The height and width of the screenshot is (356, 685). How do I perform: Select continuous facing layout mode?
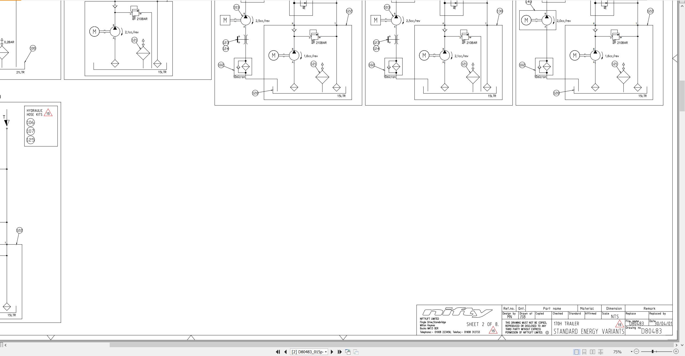coord(601,352)
